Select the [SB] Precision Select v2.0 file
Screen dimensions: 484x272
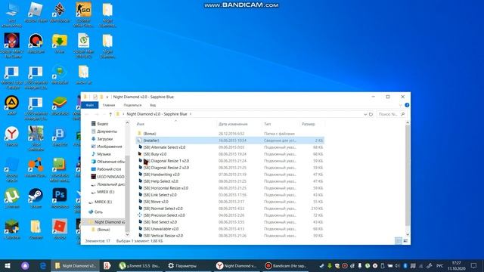coord(230,215)
